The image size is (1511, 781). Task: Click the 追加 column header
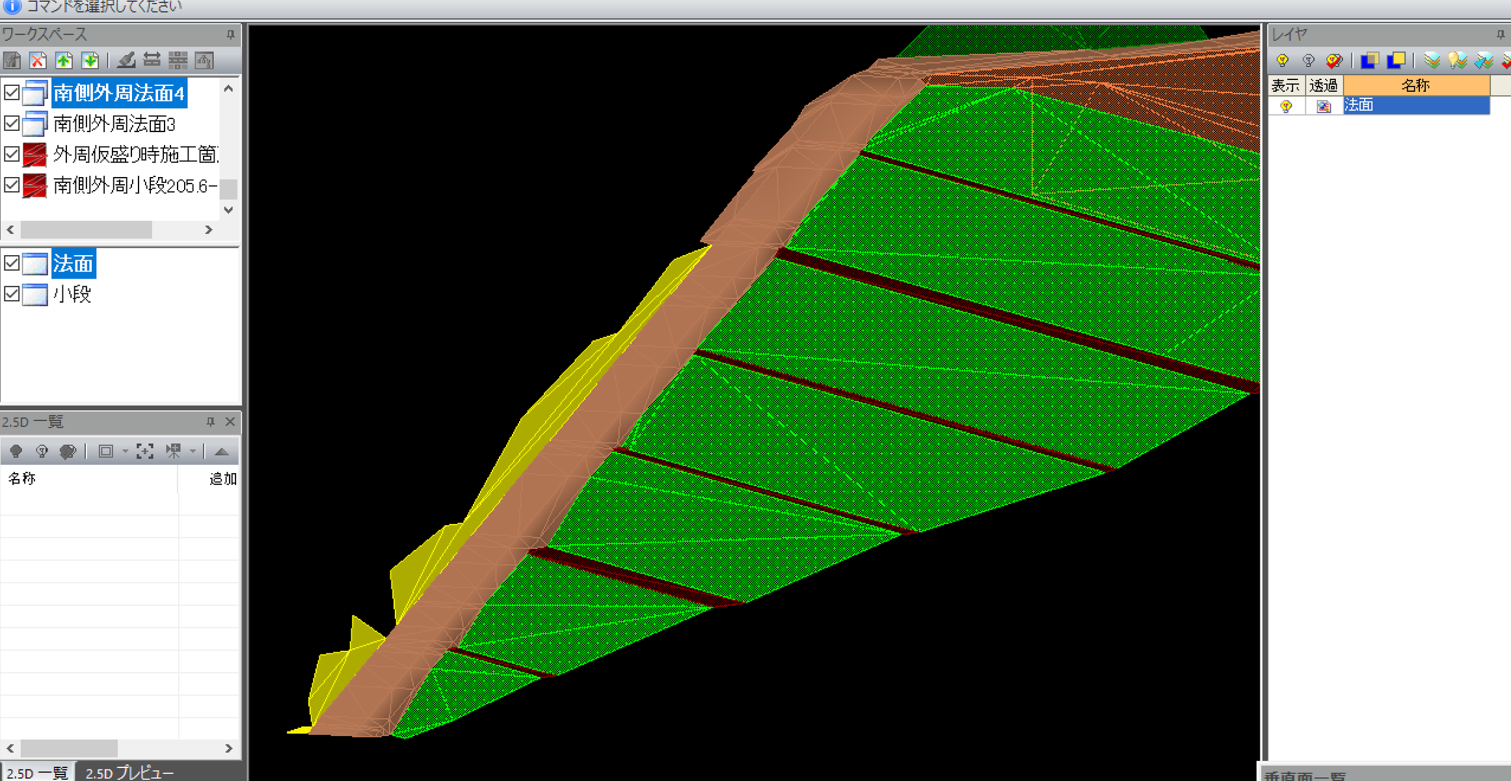[x=209, y=479]
